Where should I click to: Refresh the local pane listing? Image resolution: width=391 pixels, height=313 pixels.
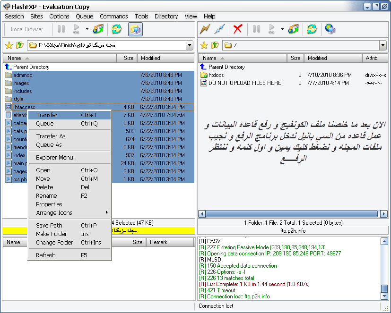(117, 29)
